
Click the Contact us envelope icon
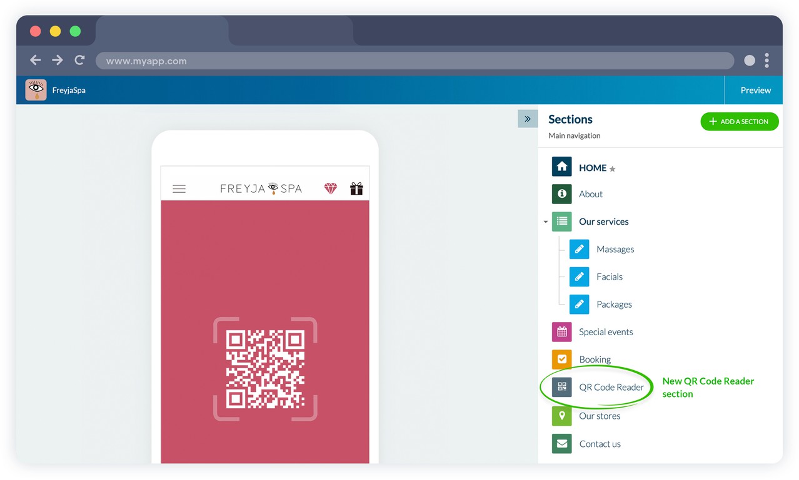coord(562,444)
